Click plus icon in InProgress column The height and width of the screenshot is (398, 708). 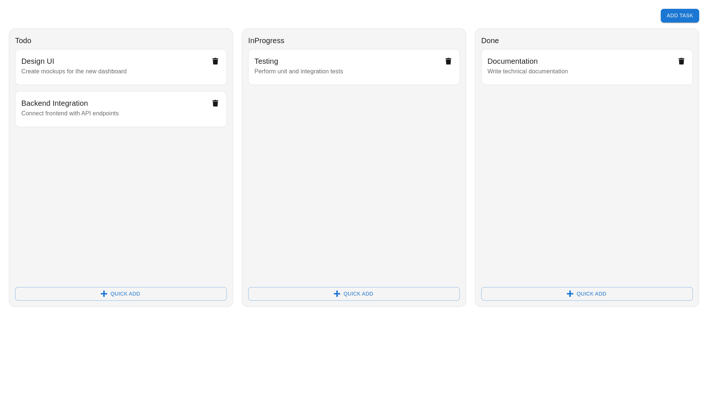click(337, 294)
